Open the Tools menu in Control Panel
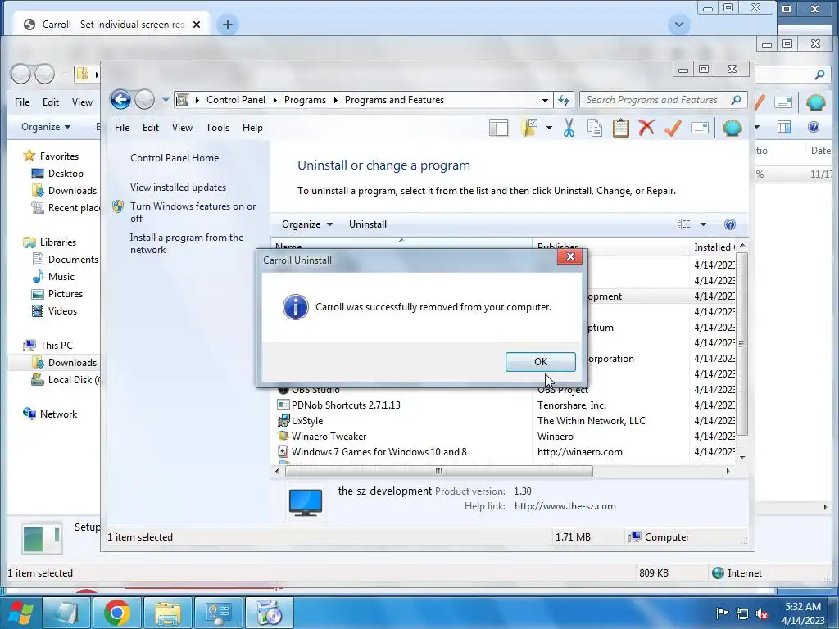Screen dimensions: 839x629 pos(217,127)
